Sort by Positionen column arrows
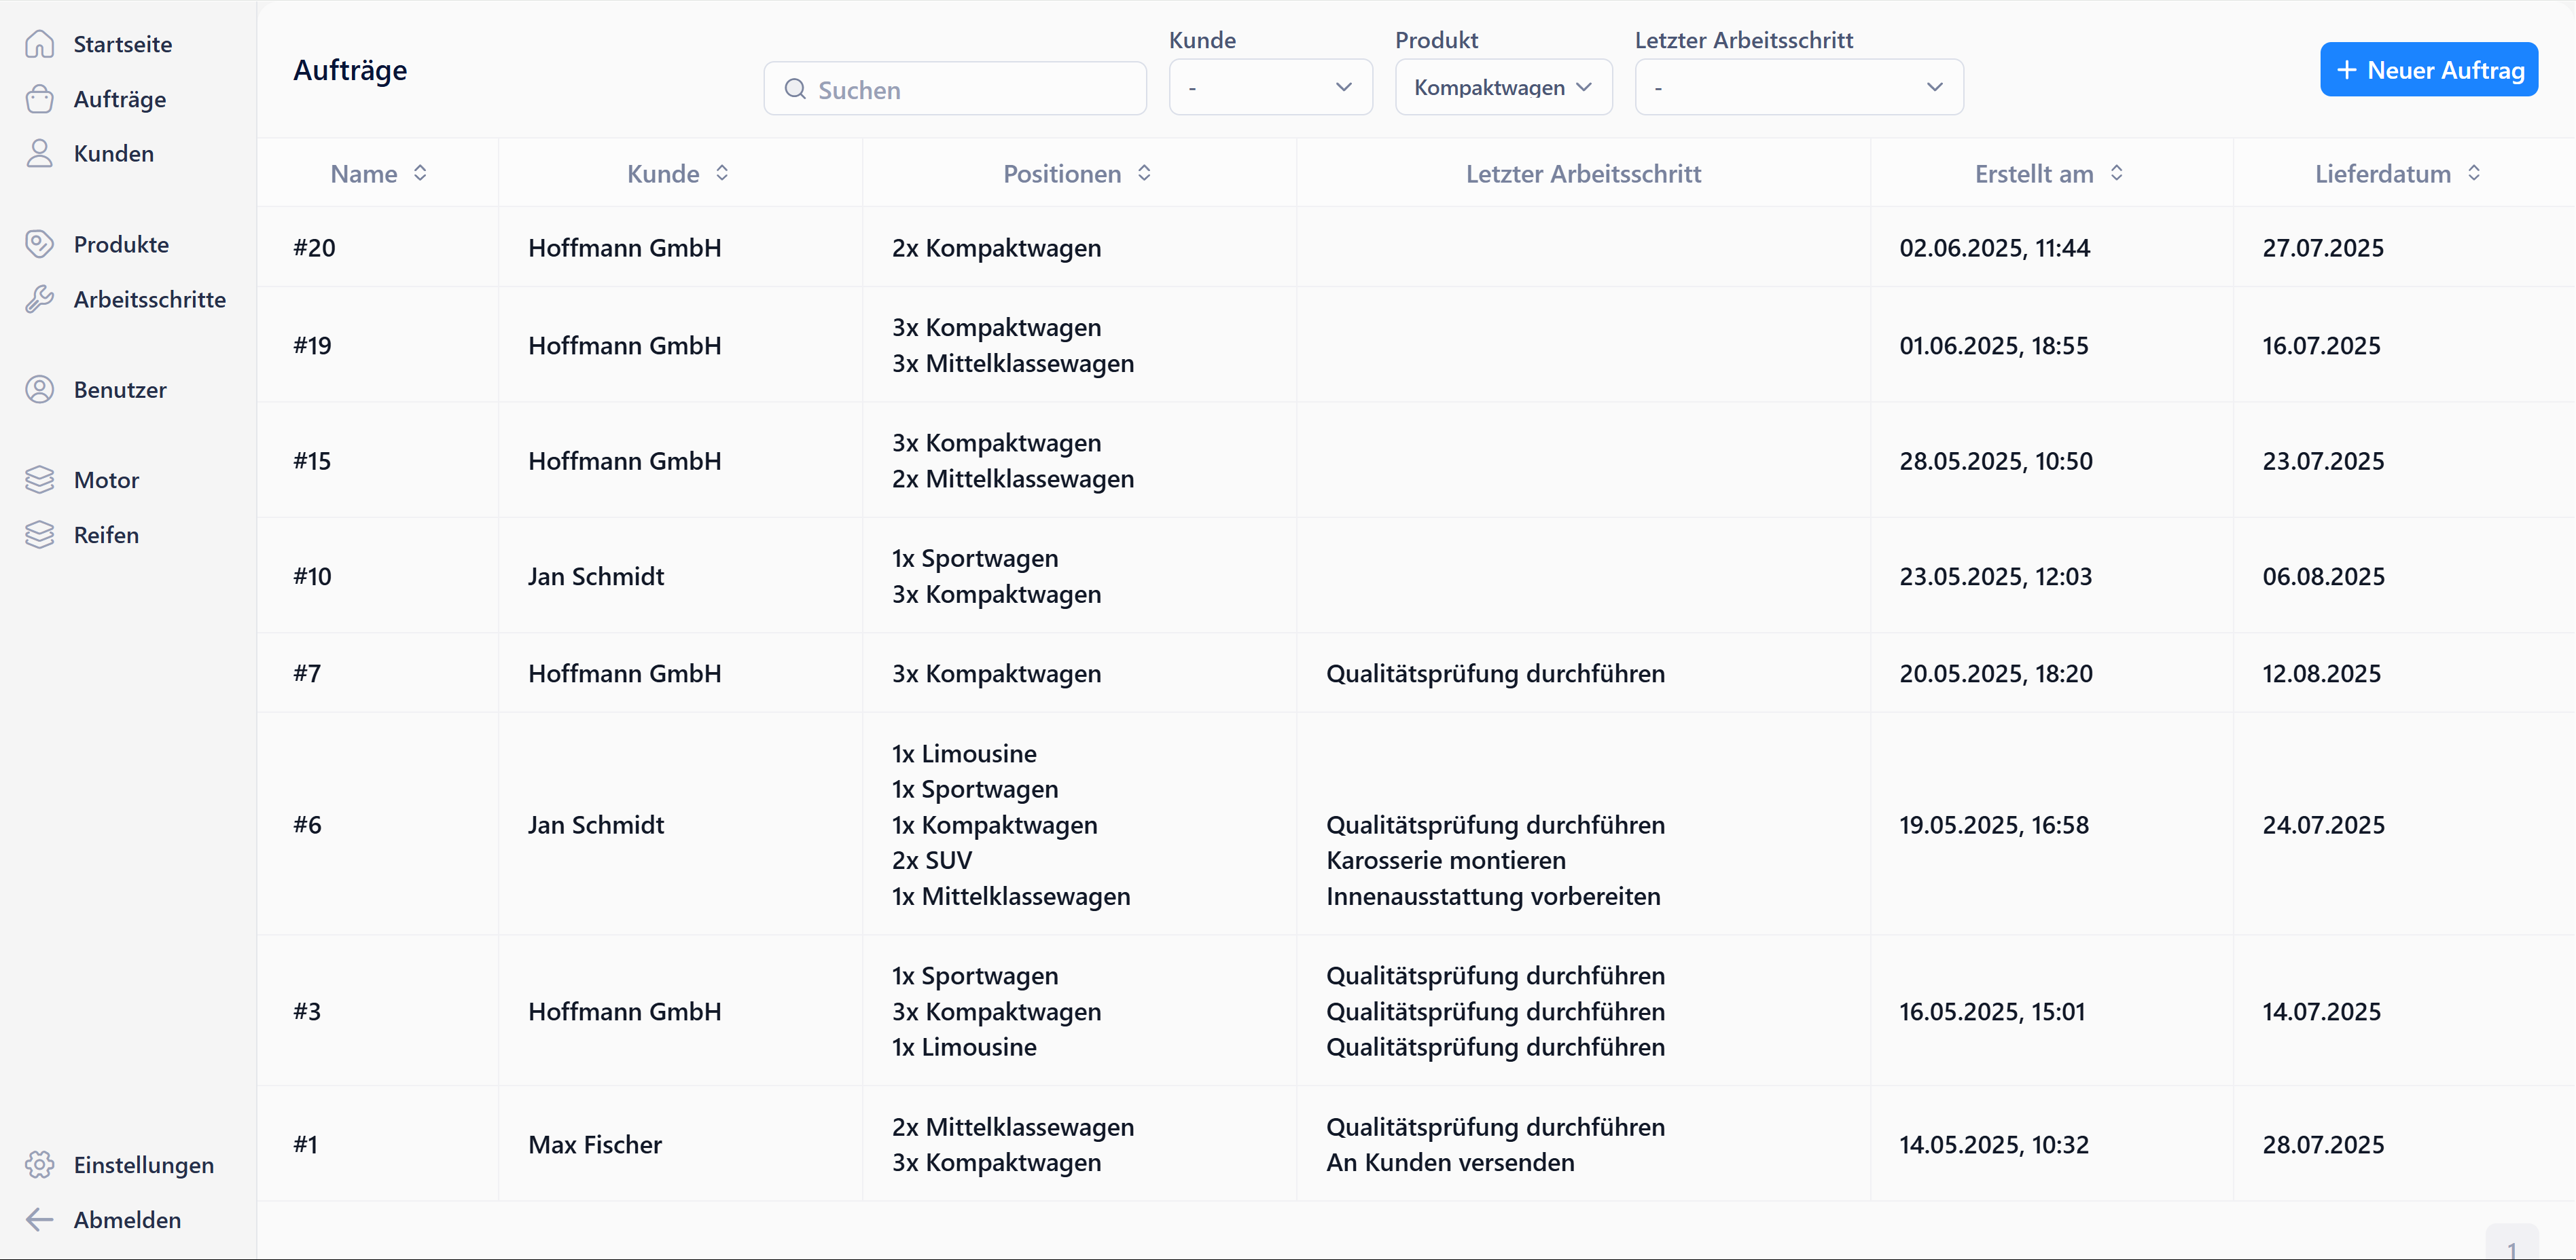Viewport: 2576px width, 1260px height. pyautogui.click(x=1144, y=173)
